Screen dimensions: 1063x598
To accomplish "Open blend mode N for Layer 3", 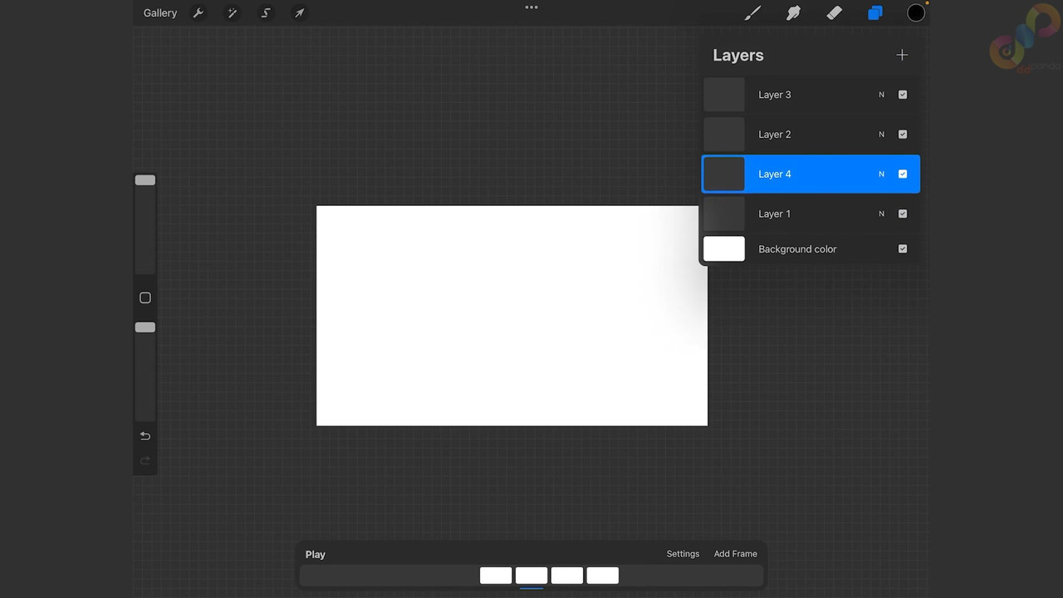I will click(882, 95).
